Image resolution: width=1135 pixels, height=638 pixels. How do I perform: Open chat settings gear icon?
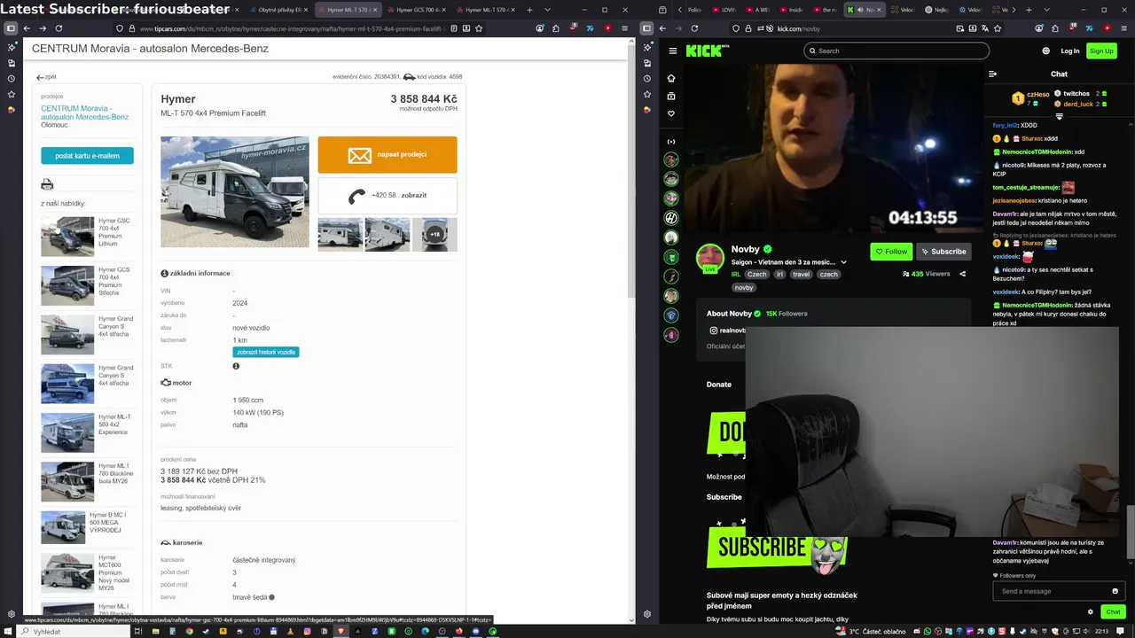pyautogui.click(x=1090, y=611)
